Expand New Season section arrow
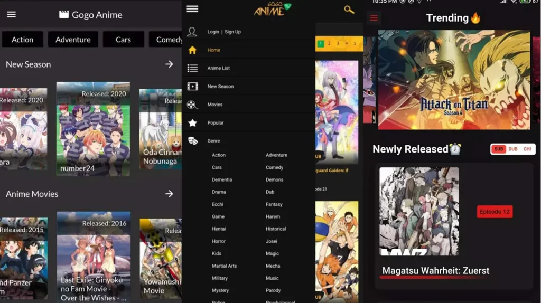Image resolution: width=541 pixels, height=303 pixels. pos(169,64)
